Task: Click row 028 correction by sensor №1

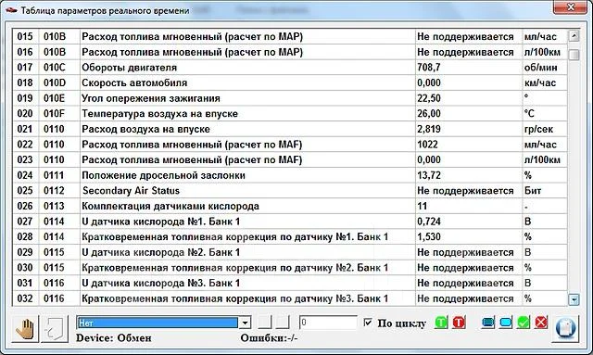Action: (290, 236)
